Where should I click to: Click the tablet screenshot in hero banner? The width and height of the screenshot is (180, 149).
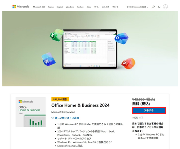pos(90,49)
